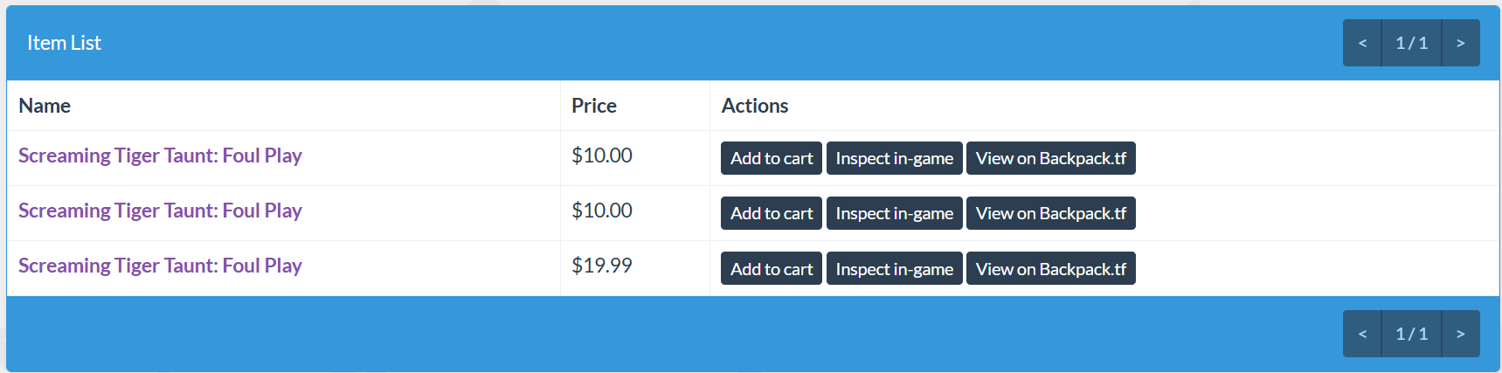Inspect first Foul Play taunt in-game
The height and width of the screenshot is (373, 1502).
coord(895,158)
